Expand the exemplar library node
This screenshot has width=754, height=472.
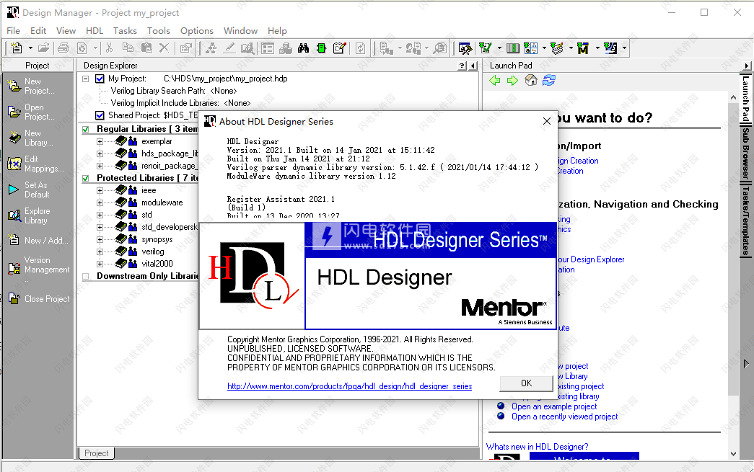pyautogui.click(x=100, y=142)
